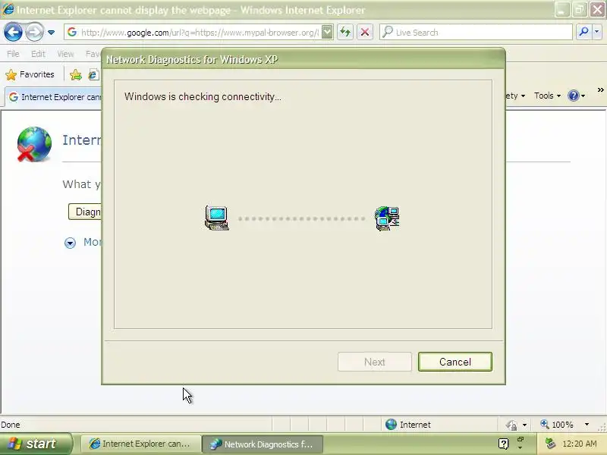Click the Cancel button in Network Diagnostics
Image resolution: width=607 pixels, height=455 pixels.
(455, 362)
